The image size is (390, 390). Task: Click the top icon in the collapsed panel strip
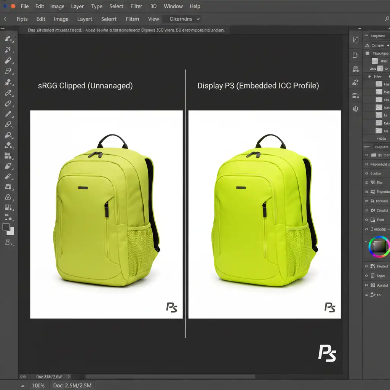(x=355, y=40)
